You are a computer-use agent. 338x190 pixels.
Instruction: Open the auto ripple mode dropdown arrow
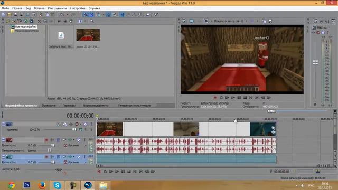104,14
